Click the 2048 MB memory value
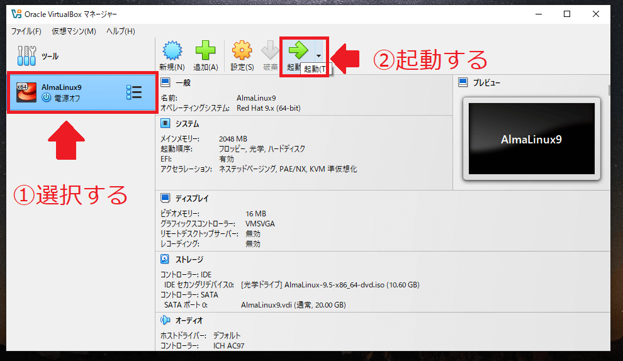 pos(233,139)
